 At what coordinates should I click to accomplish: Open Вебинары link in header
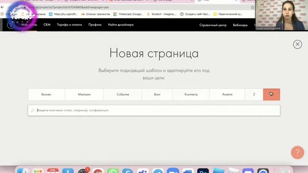240,25
